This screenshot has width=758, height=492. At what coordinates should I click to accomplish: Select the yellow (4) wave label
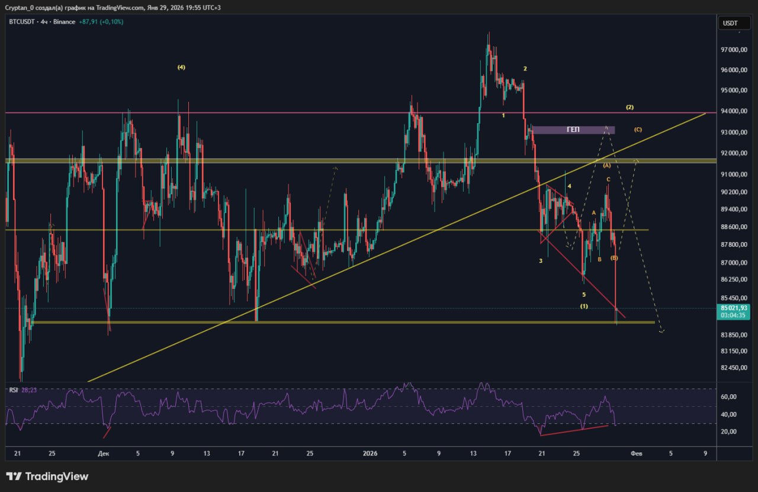click(181, 67)
